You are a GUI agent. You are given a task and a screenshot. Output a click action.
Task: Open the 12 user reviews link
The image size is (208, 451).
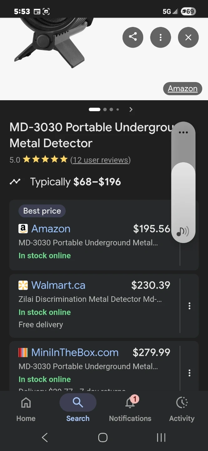pos(100,160)
